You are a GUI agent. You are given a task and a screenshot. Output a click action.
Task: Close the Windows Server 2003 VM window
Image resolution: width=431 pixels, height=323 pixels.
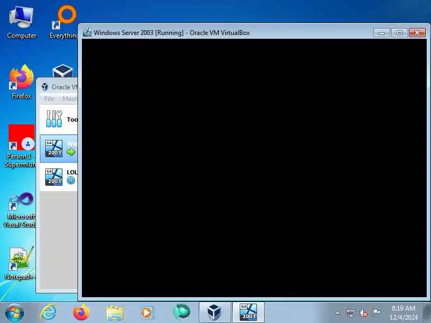coord(417,33)
